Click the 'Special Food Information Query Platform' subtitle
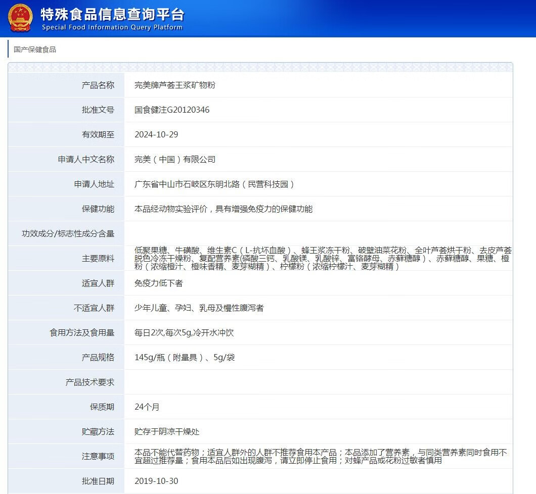Screen dimensions: 536x494 point(112,27)
